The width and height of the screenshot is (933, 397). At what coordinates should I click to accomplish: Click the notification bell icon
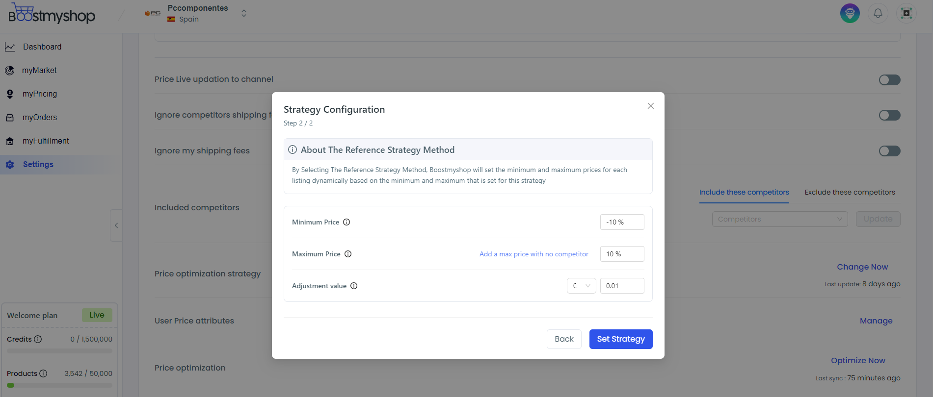tap(878, 13)
